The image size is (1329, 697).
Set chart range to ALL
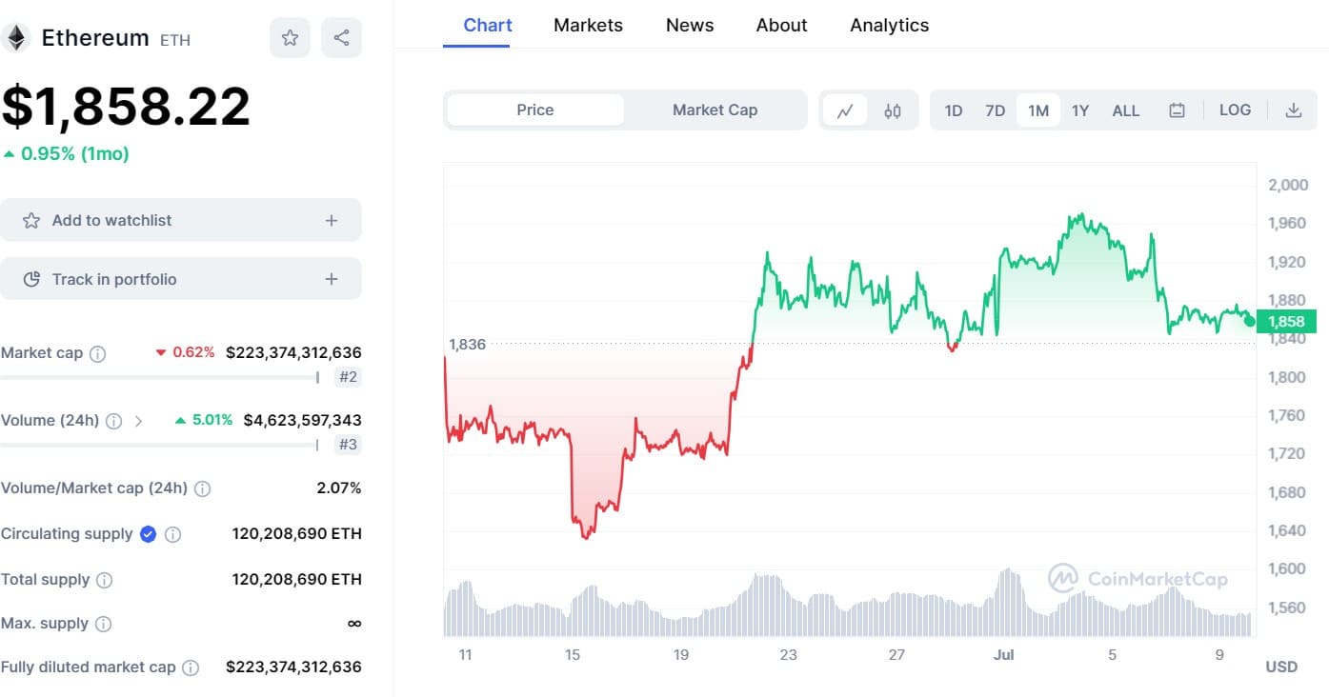point(1126,110)
